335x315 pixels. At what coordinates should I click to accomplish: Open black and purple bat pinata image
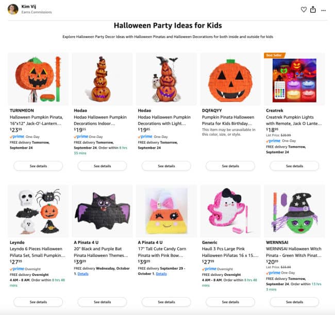coord(102,211)
